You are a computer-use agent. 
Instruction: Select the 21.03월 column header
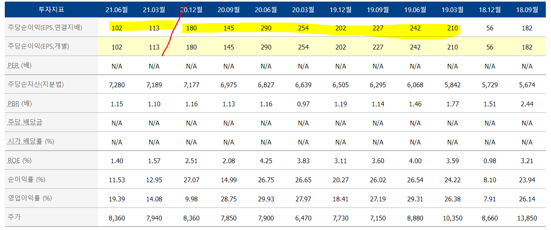[154, 9]
